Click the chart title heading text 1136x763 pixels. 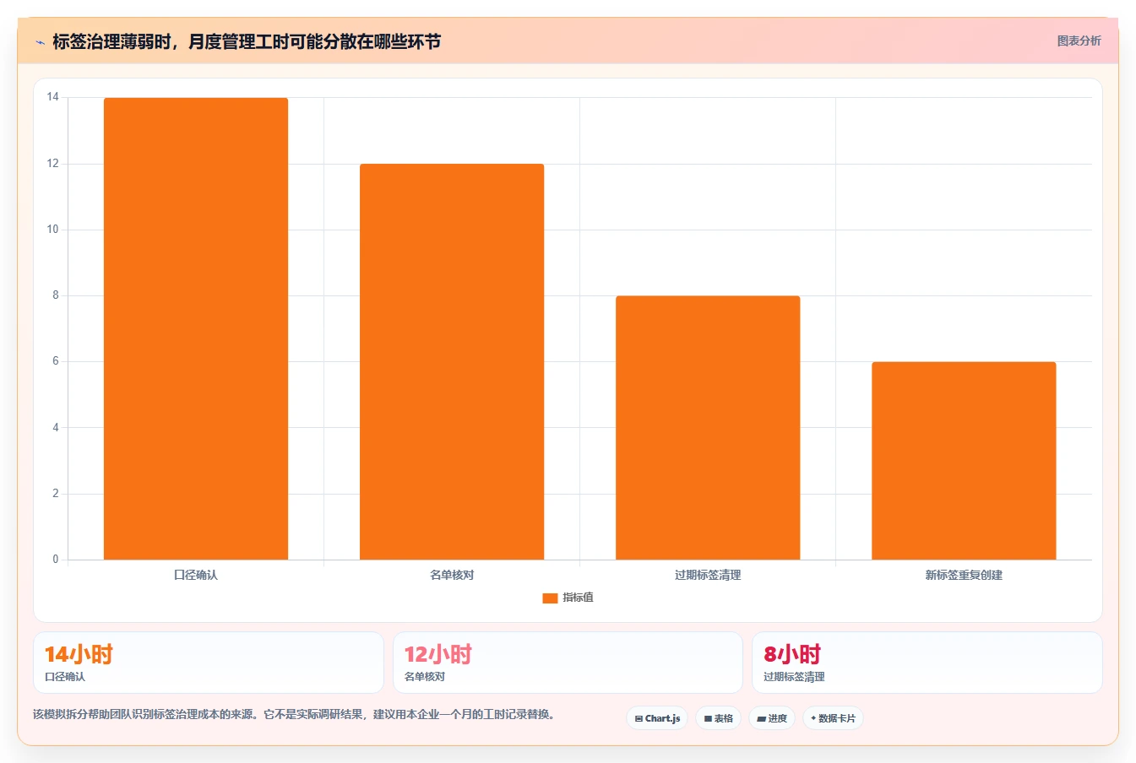point(247,41)
